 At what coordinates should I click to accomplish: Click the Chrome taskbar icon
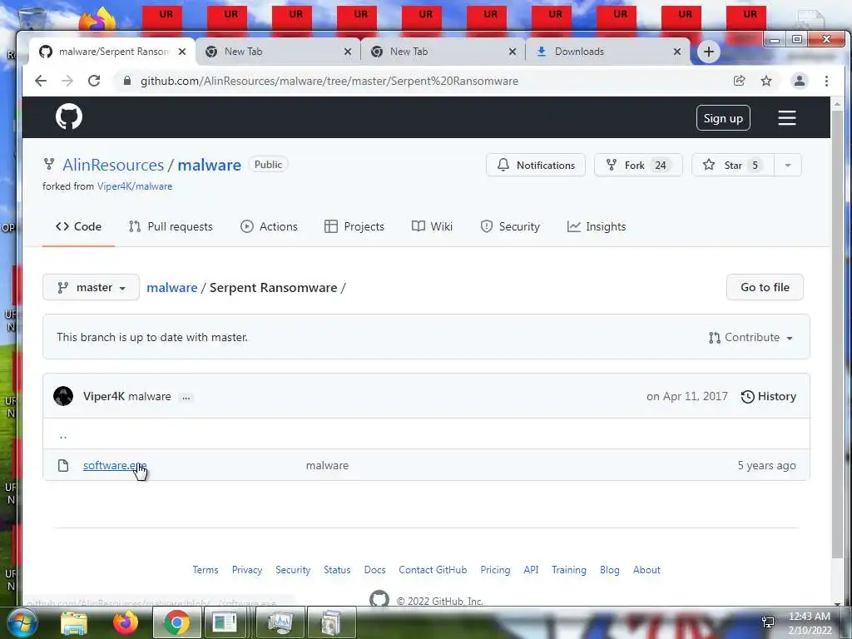pyautogui.click(x=176, y=622)
